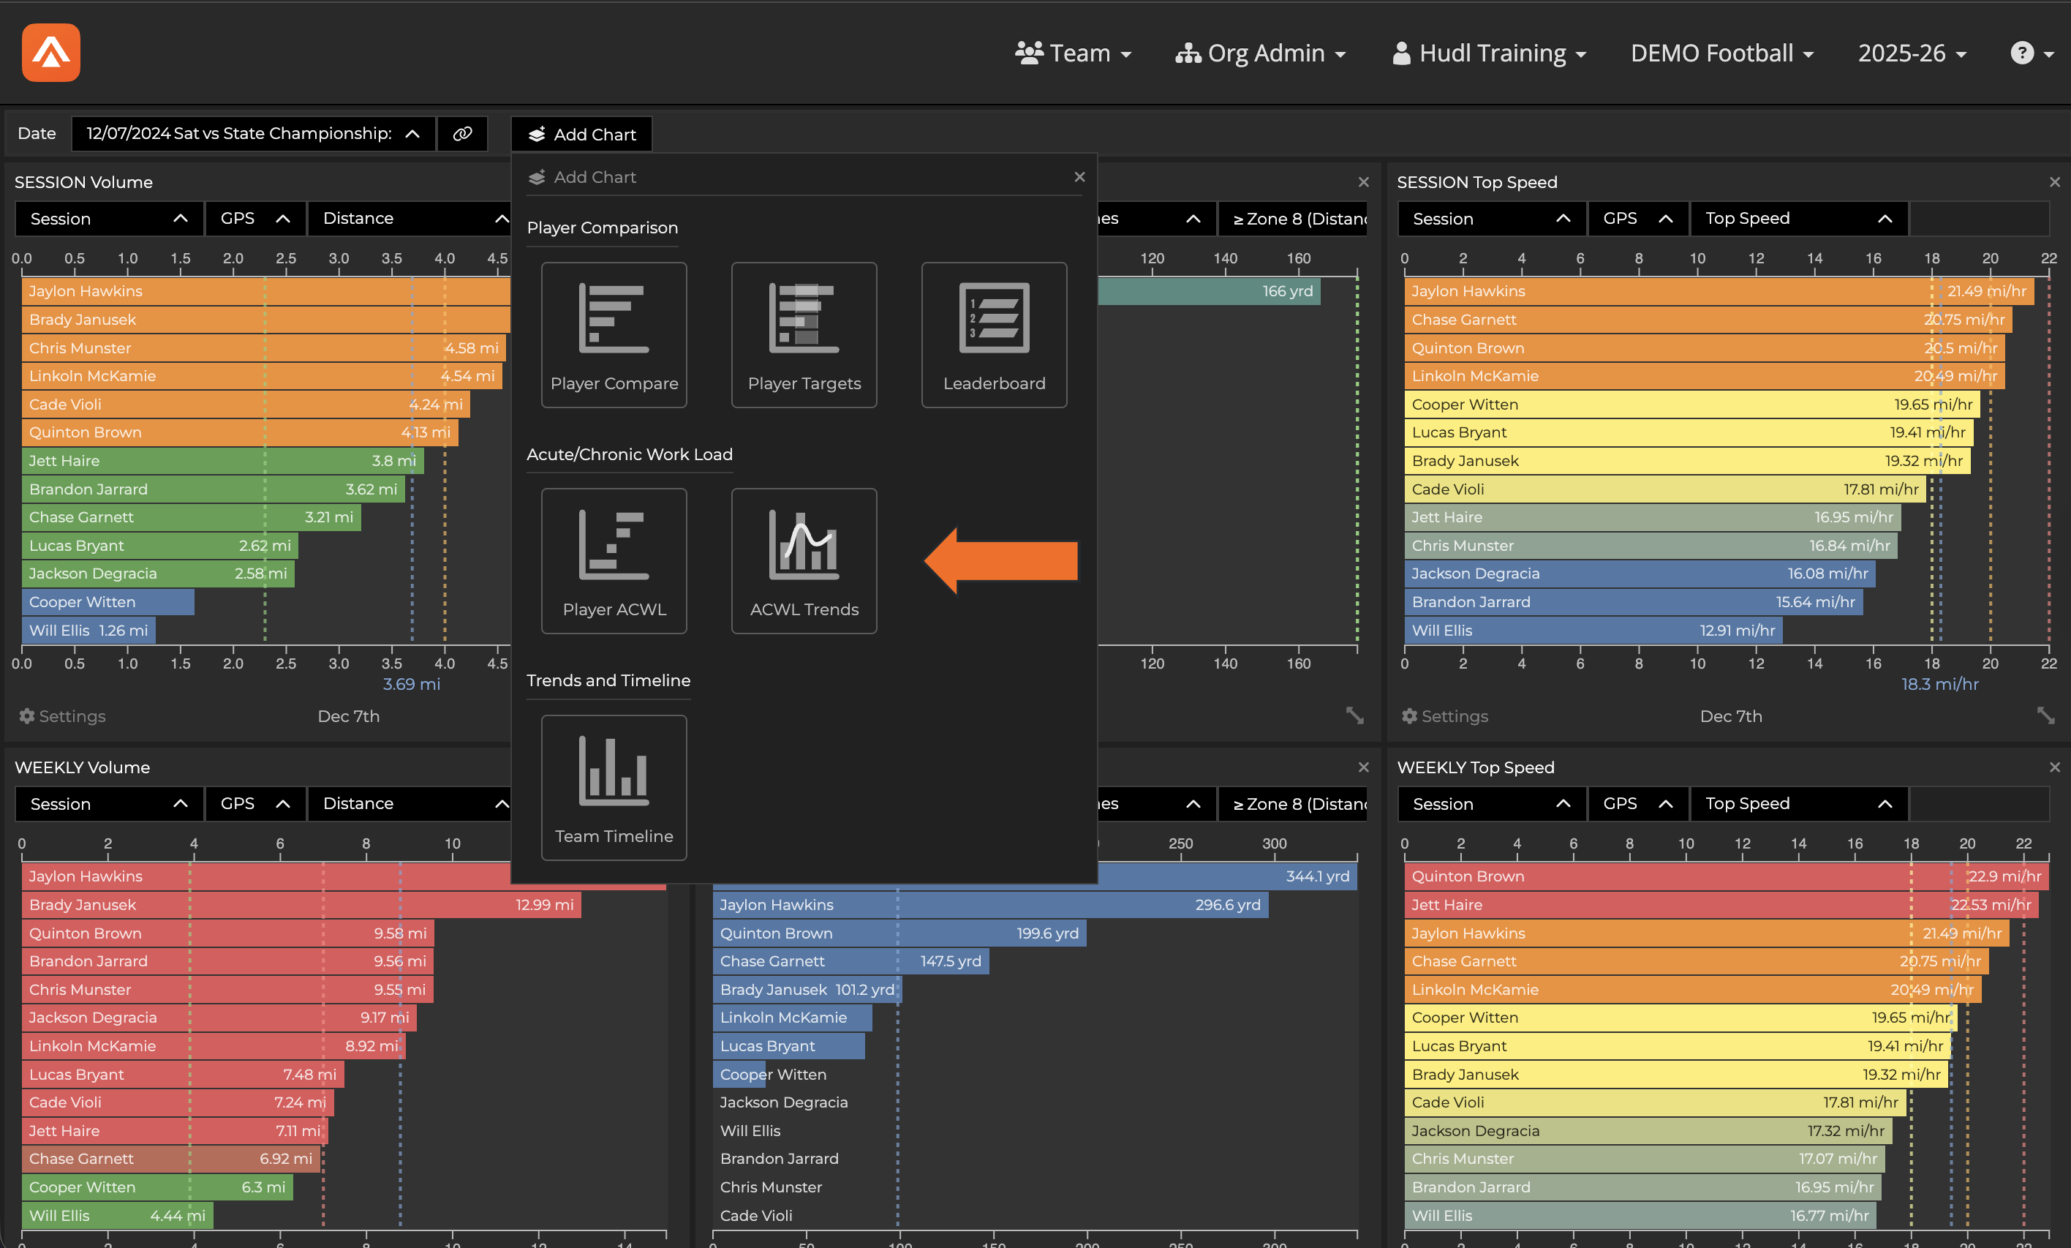Click Brady Janusek 12.99 mi weekly bar
Screen dimensions: 2071x1248
(x=301, y=905)
